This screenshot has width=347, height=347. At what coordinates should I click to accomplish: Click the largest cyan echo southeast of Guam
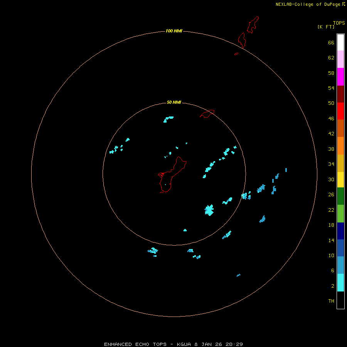pos(209,210)
